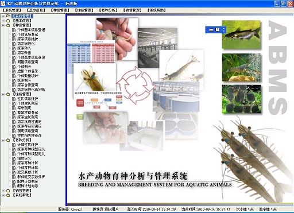This screenshot has width=294, height=213.
Task: Click the open folder icon of 【系统管理】
Action: (x=8, y=16)
